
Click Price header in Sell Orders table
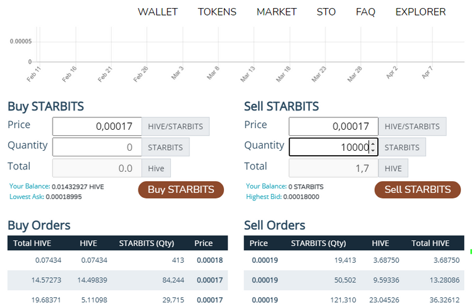click(x=259, y=243)
